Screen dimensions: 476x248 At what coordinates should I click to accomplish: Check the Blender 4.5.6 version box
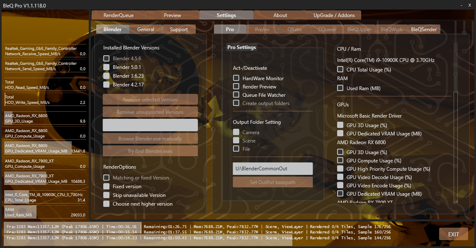[106, 58]
